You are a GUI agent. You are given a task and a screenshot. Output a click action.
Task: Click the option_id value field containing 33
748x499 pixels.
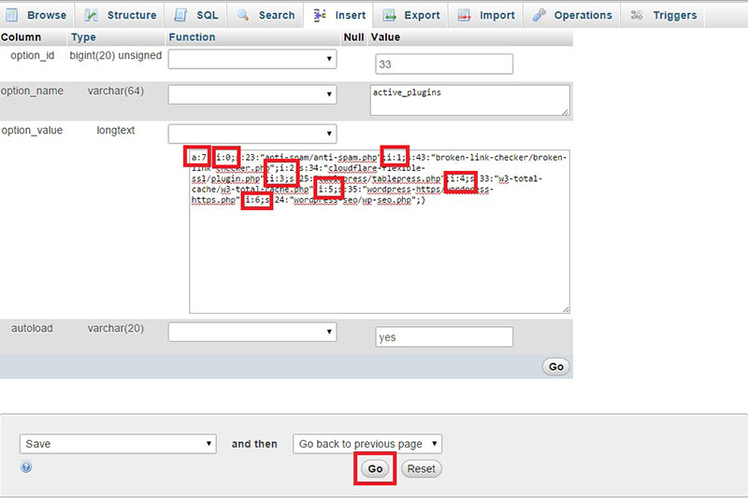444,64
